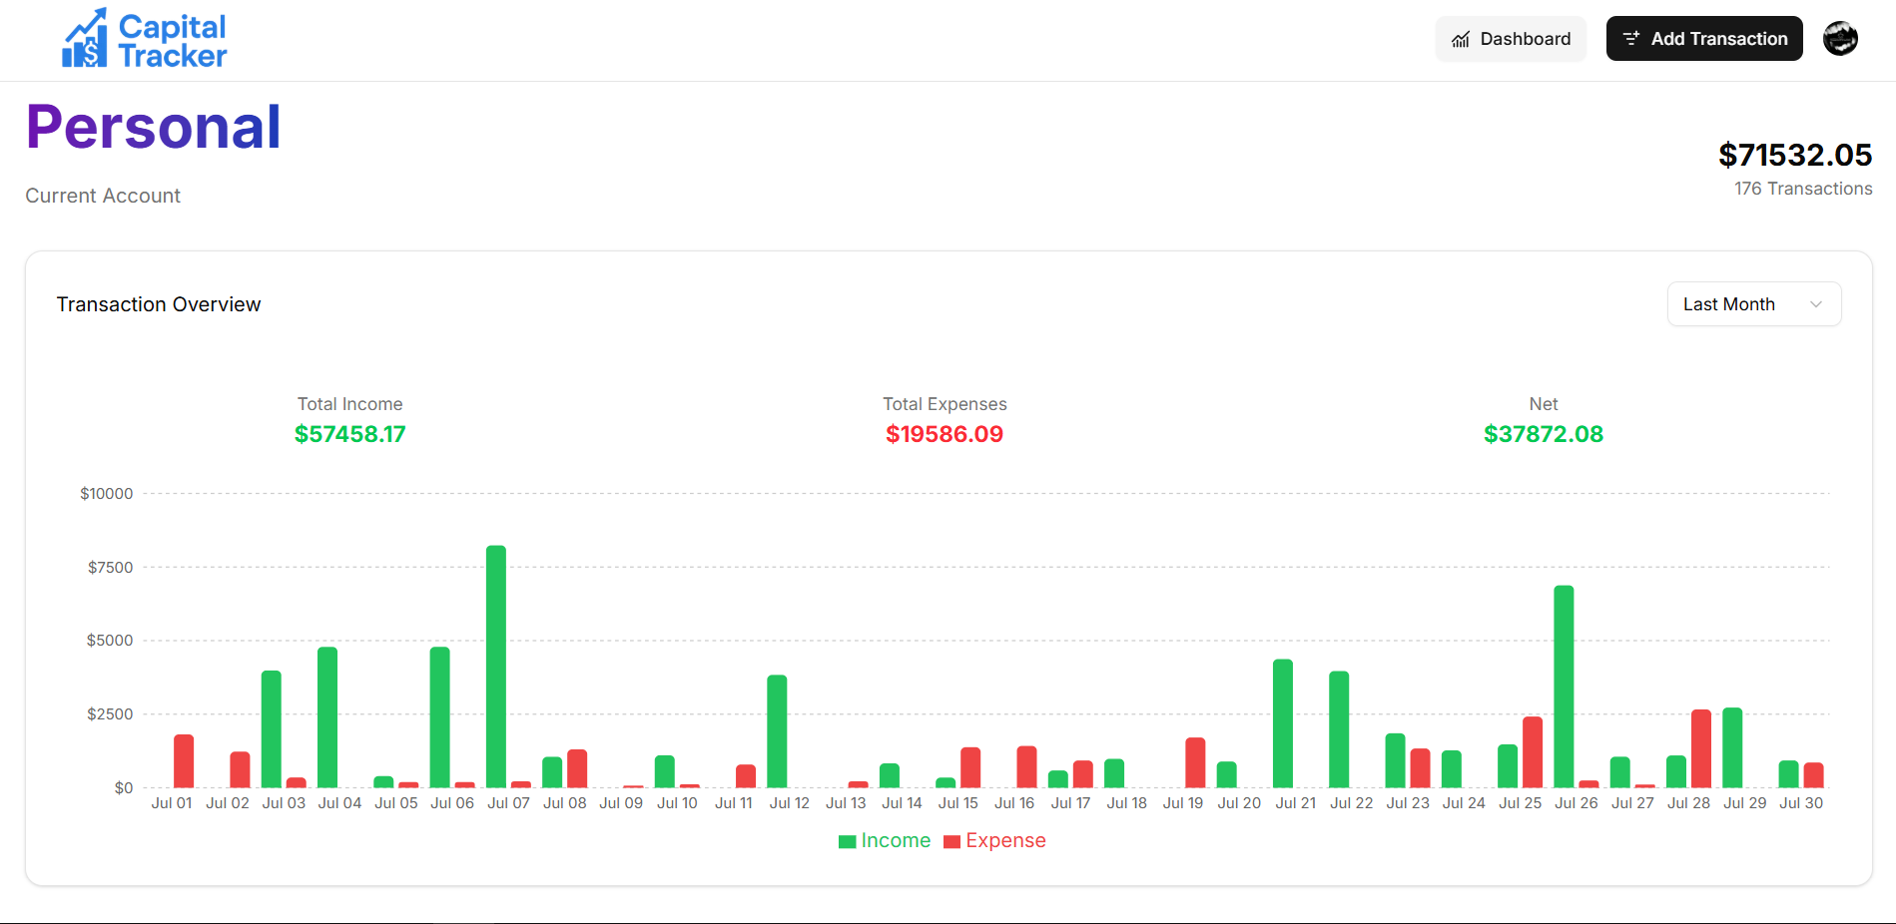Click the Jul 25 red expense bar
The image size is (1896, 924).
[x=1533, y=752]
